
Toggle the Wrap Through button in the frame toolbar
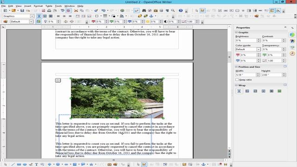tap(51, 16)
